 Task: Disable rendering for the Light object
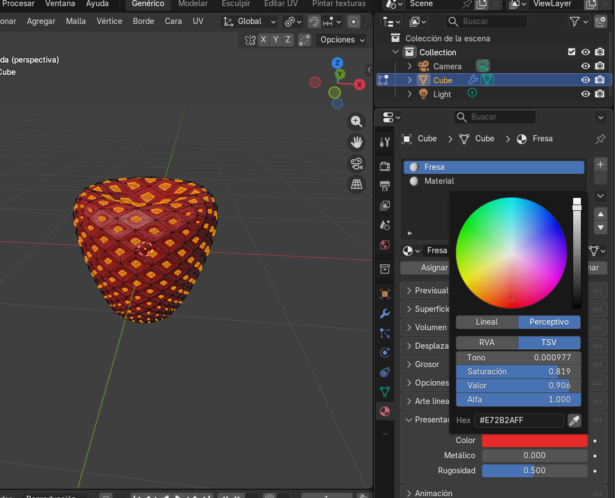point(600,94)
